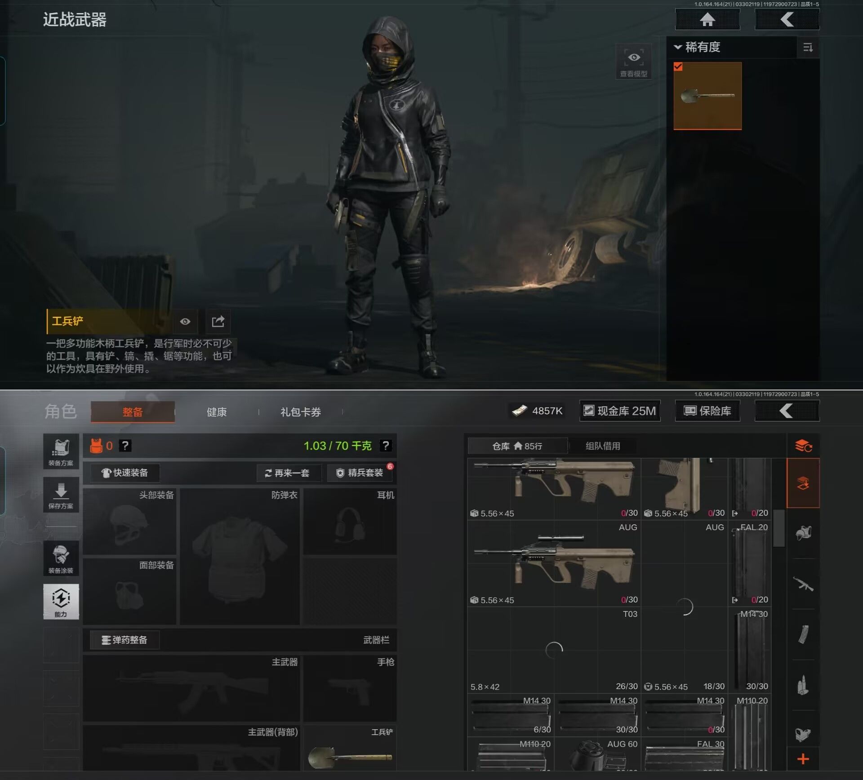Open 装备方案 loadout icon
Screen dimensions: 863x780
61,451
